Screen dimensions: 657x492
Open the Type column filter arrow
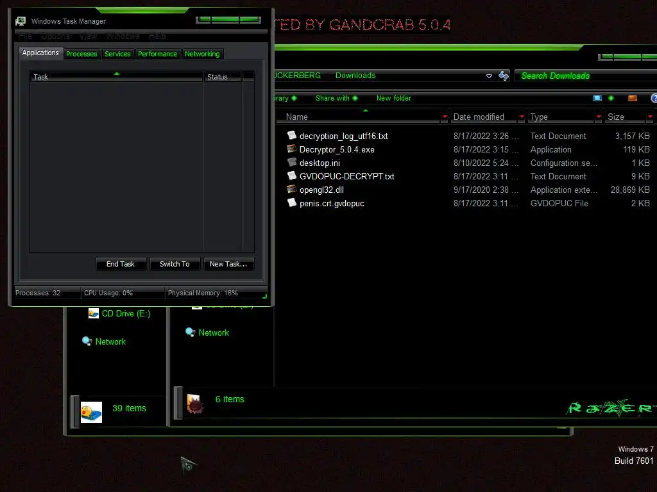coord(599,117)
